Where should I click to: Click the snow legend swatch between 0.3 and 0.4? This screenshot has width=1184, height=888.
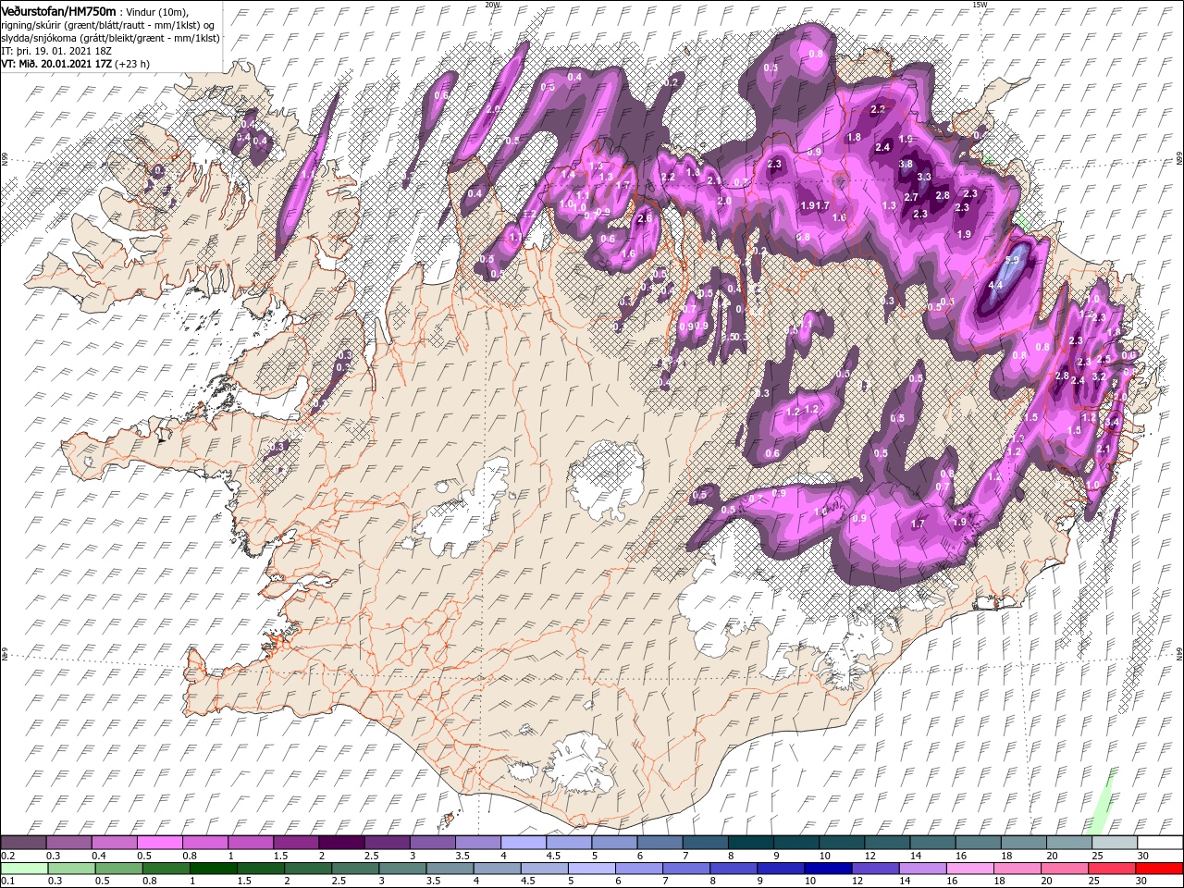pos(70,842)
